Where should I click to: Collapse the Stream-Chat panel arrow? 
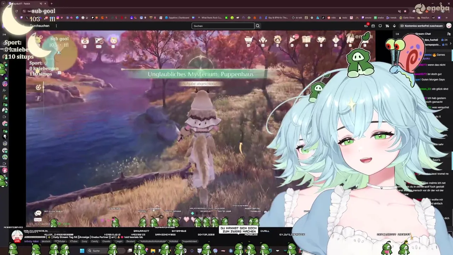pyautogui.click(x=397, y=34)
